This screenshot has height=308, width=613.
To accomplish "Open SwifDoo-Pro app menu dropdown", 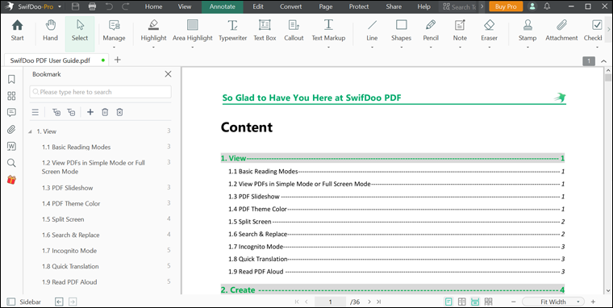I will pos(60,6).
